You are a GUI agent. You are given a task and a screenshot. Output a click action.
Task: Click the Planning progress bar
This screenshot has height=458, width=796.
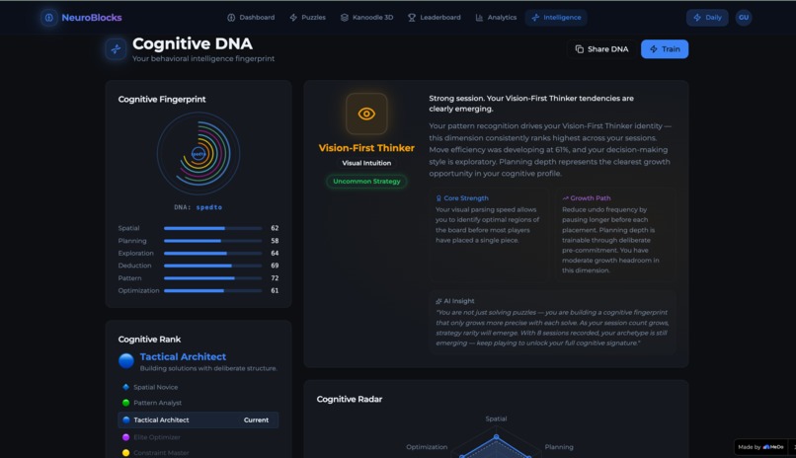212,241
